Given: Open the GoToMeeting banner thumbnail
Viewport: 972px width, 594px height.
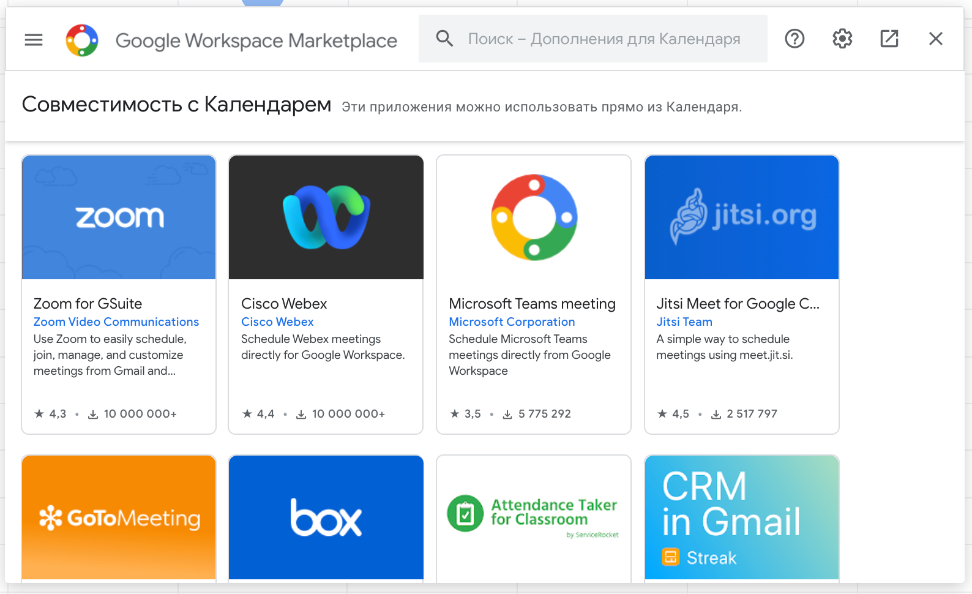Looking at the screenshot, I should (119, 517).
